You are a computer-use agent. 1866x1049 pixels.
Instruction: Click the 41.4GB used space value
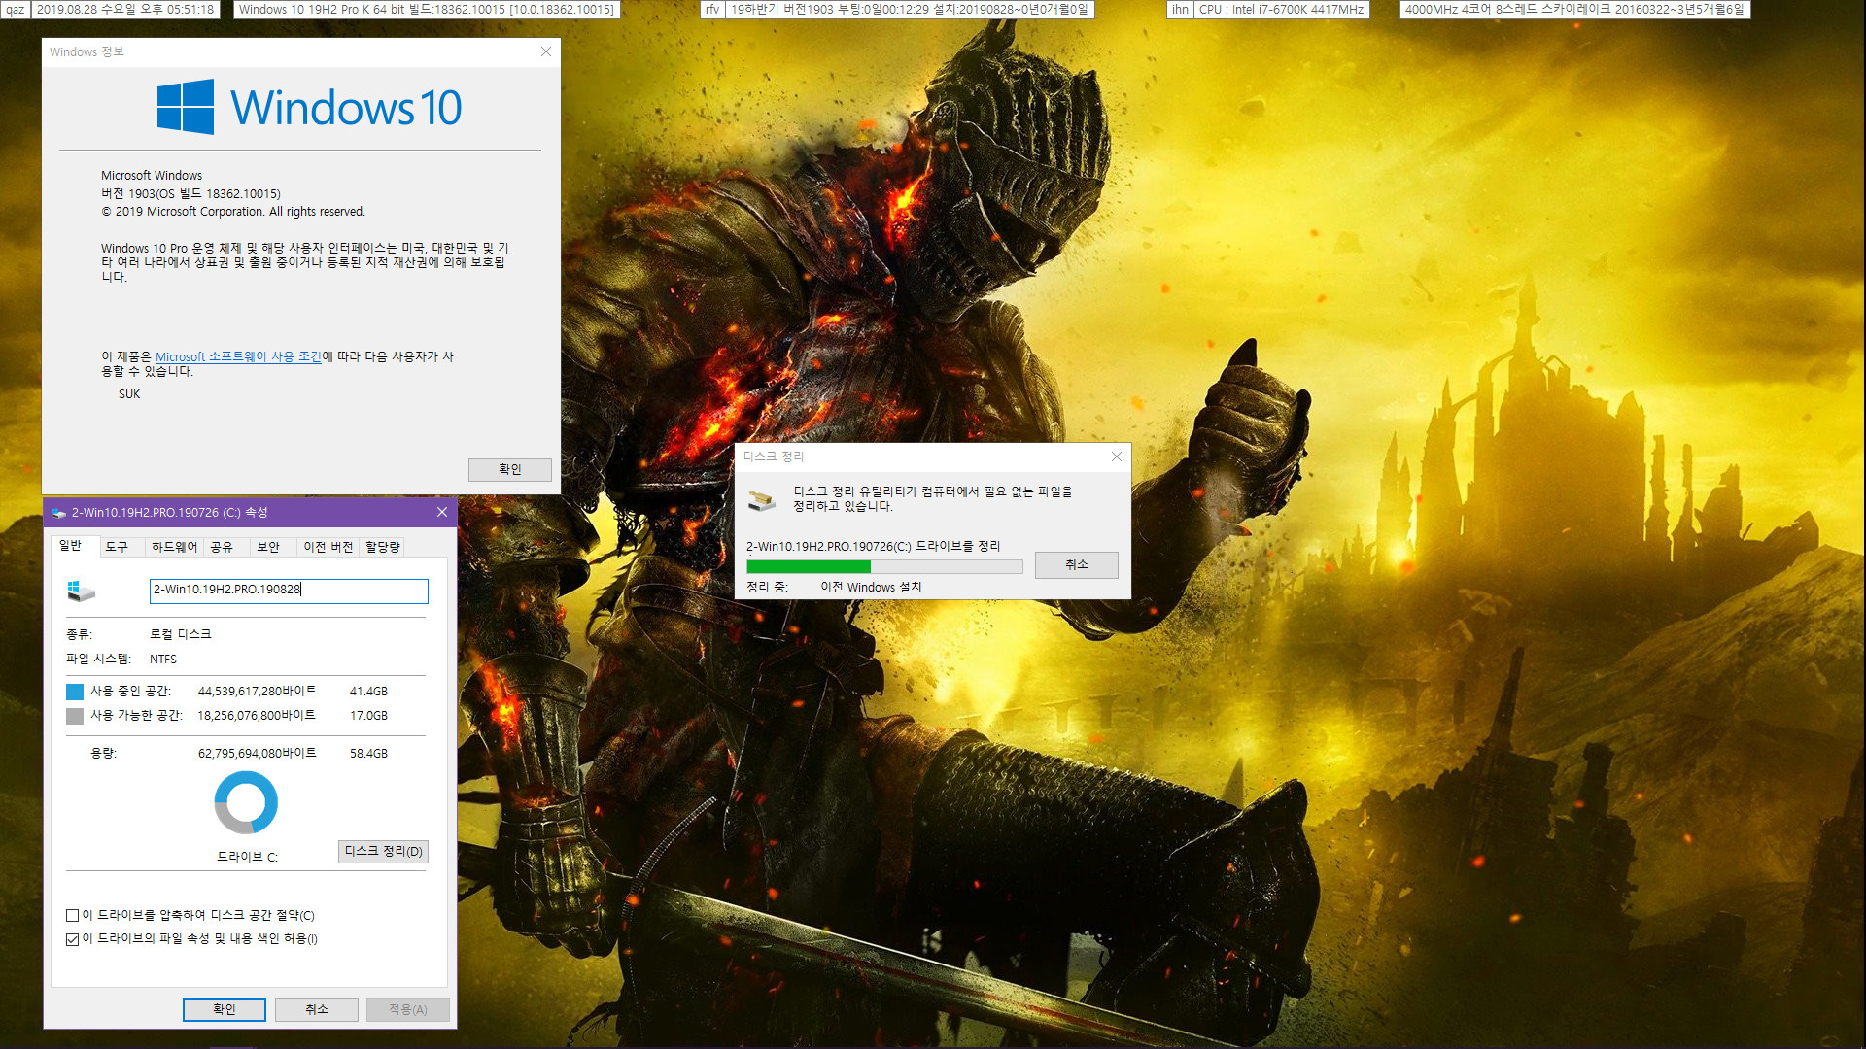click(x=368, y=692)
